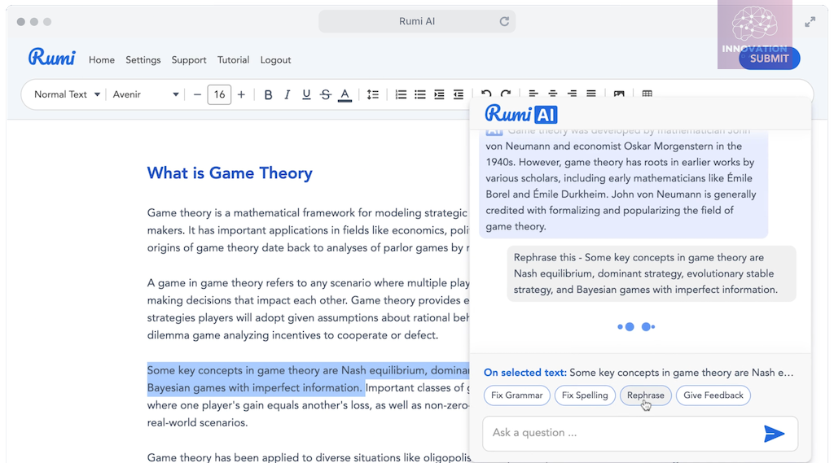Image resolution: width=834 pixels, height=463 pixels.
Task: Insert a numbered list
Action: [401, 94]
